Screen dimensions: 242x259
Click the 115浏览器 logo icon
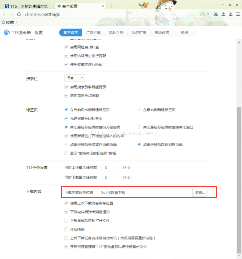(x=7, y=32)
